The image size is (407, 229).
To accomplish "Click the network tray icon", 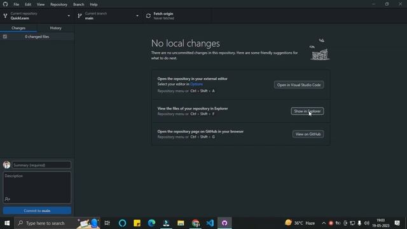I will click(352, 223).
